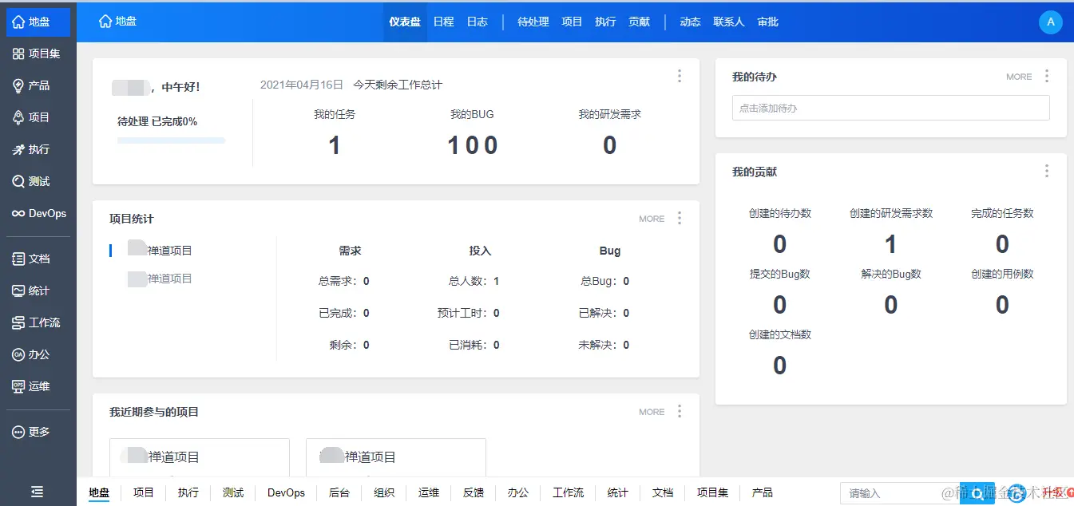Viewport: 1074px width, 506px height.
Task: Click the 我的任务 count 1
Action: 335,145
